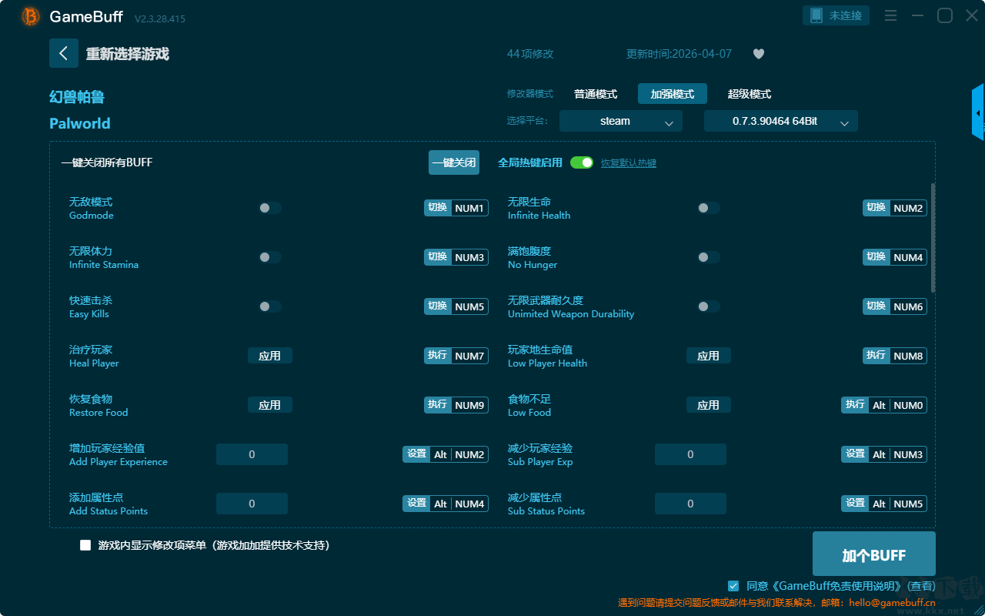Click the Palworld game title
The height and width of the screenshot is (616, 985).
coord(80,123)
